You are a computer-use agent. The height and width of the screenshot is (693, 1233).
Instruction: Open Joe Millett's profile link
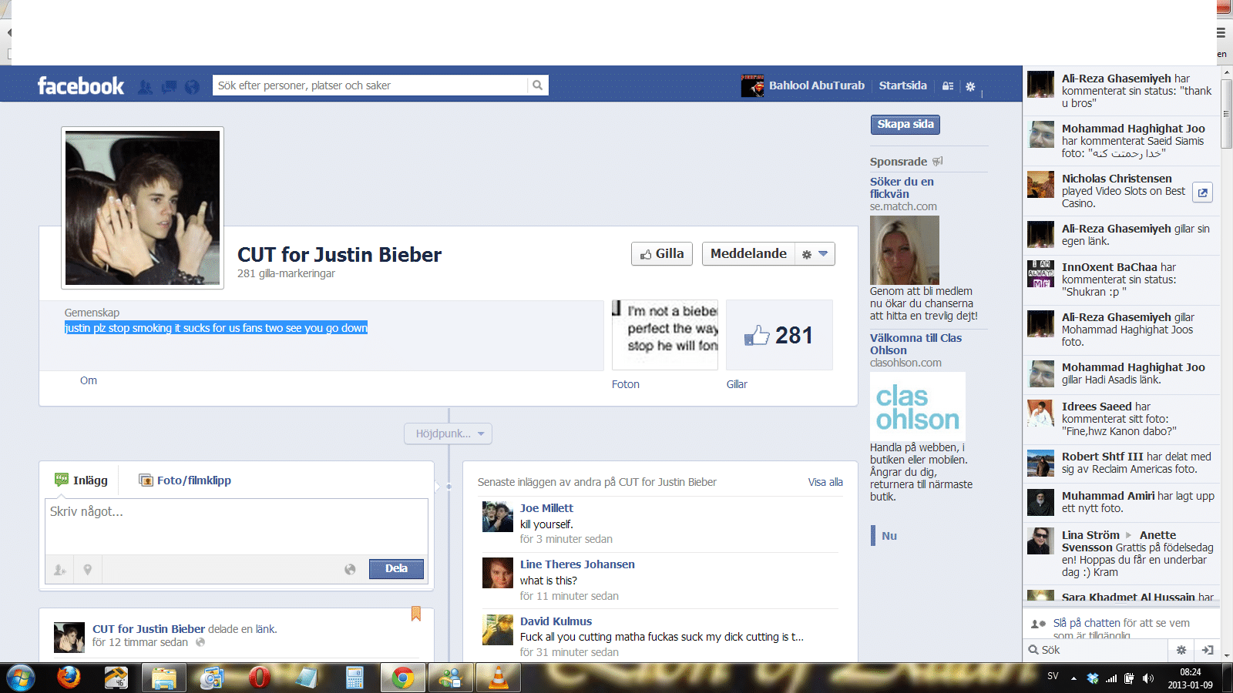[x=546, y=508]
